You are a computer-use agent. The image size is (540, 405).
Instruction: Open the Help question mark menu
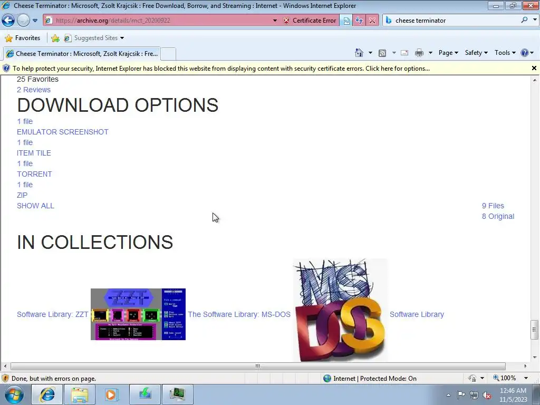[x=527, y=53]
